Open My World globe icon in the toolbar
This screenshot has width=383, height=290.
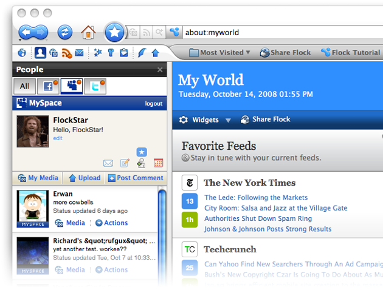[22, 53]
